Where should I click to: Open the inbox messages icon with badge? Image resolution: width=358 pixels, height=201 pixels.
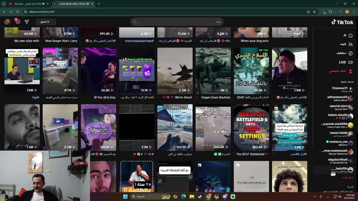pyautogui.click(x=17, y=21)
